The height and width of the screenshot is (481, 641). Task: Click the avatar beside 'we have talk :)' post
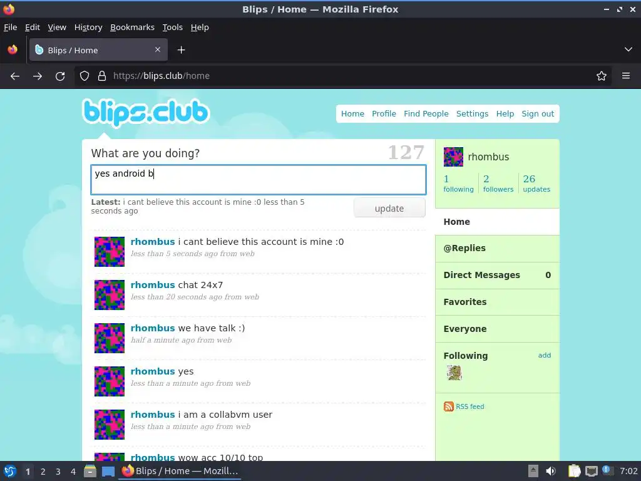click(x=110, y=338)
